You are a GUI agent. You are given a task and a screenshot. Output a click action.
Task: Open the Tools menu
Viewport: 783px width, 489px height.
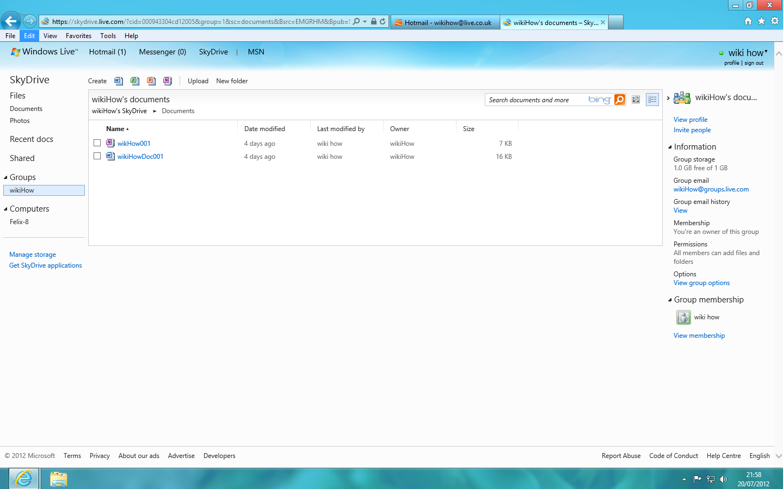(108, 36)
